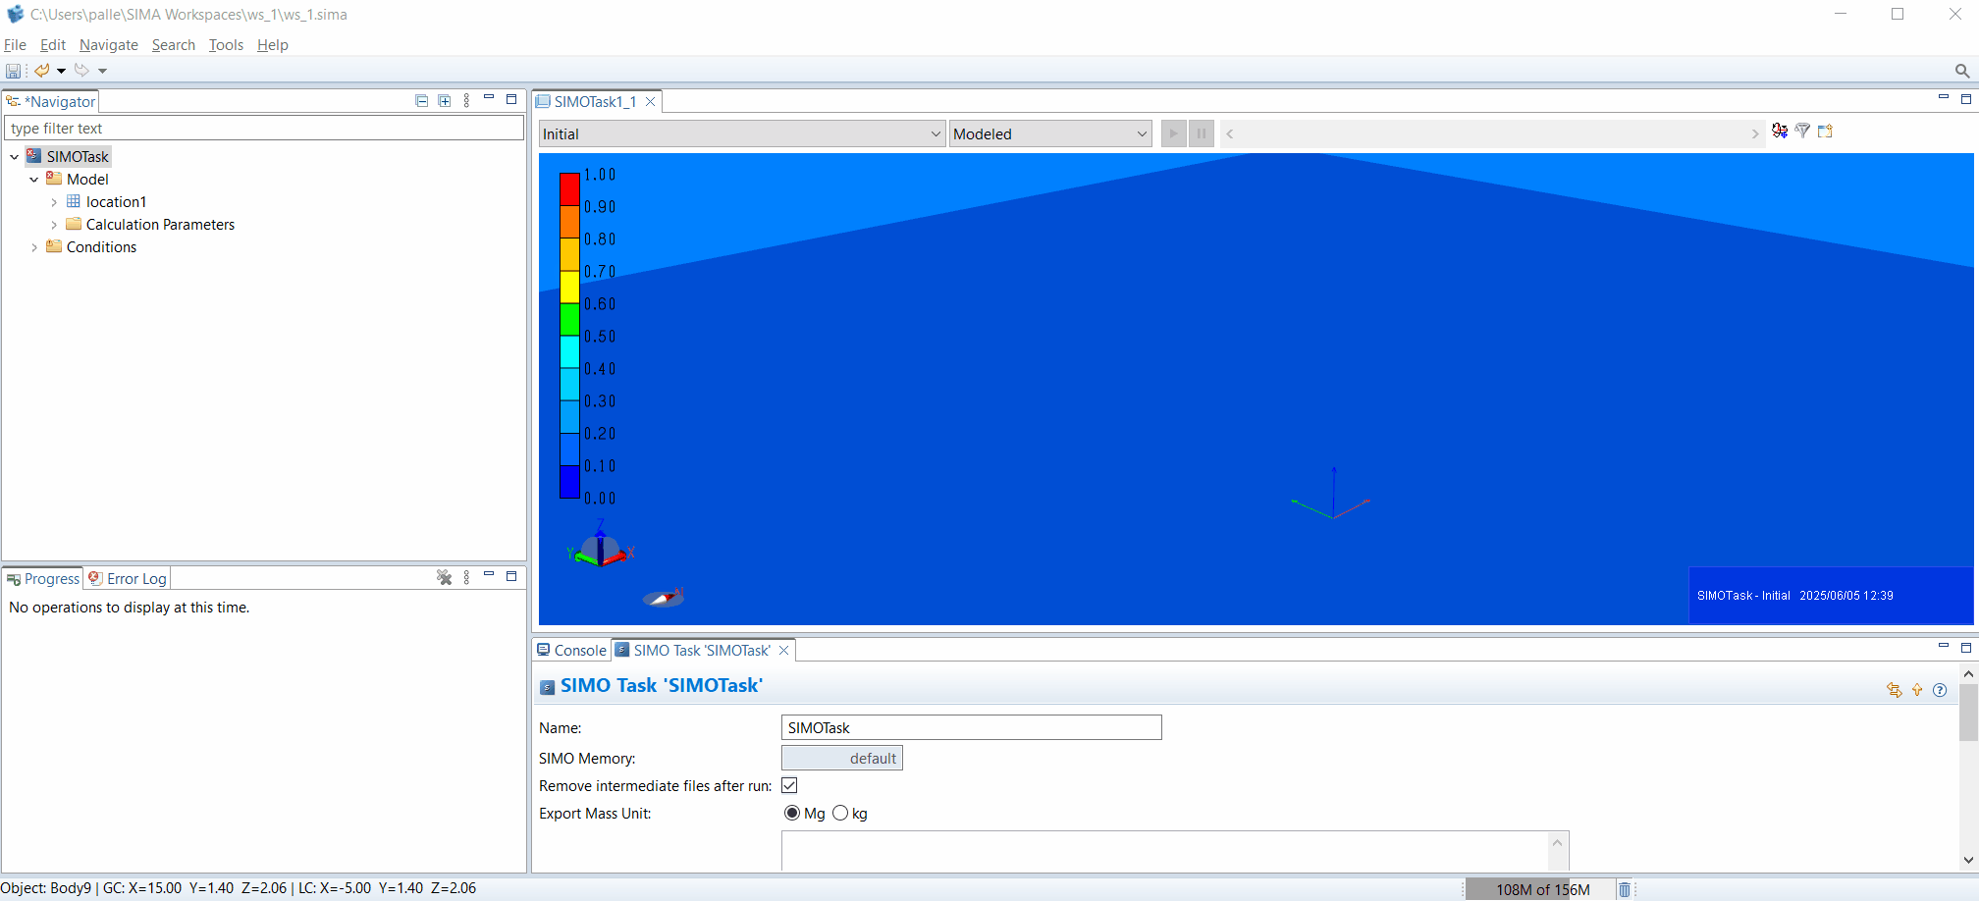The width and height of the screenshot is (1979, 901).
Task: Click the 3D view axis/rotation settings icon
Action: (1780, 131)
